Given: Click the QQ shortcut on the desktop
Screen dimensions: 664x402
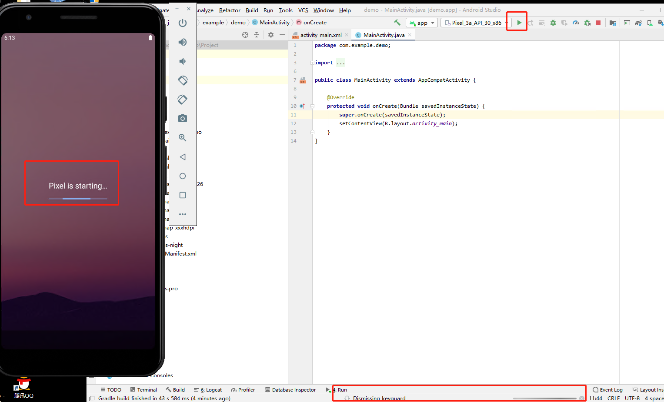Looking at the screenshot, I should [23, 388].
